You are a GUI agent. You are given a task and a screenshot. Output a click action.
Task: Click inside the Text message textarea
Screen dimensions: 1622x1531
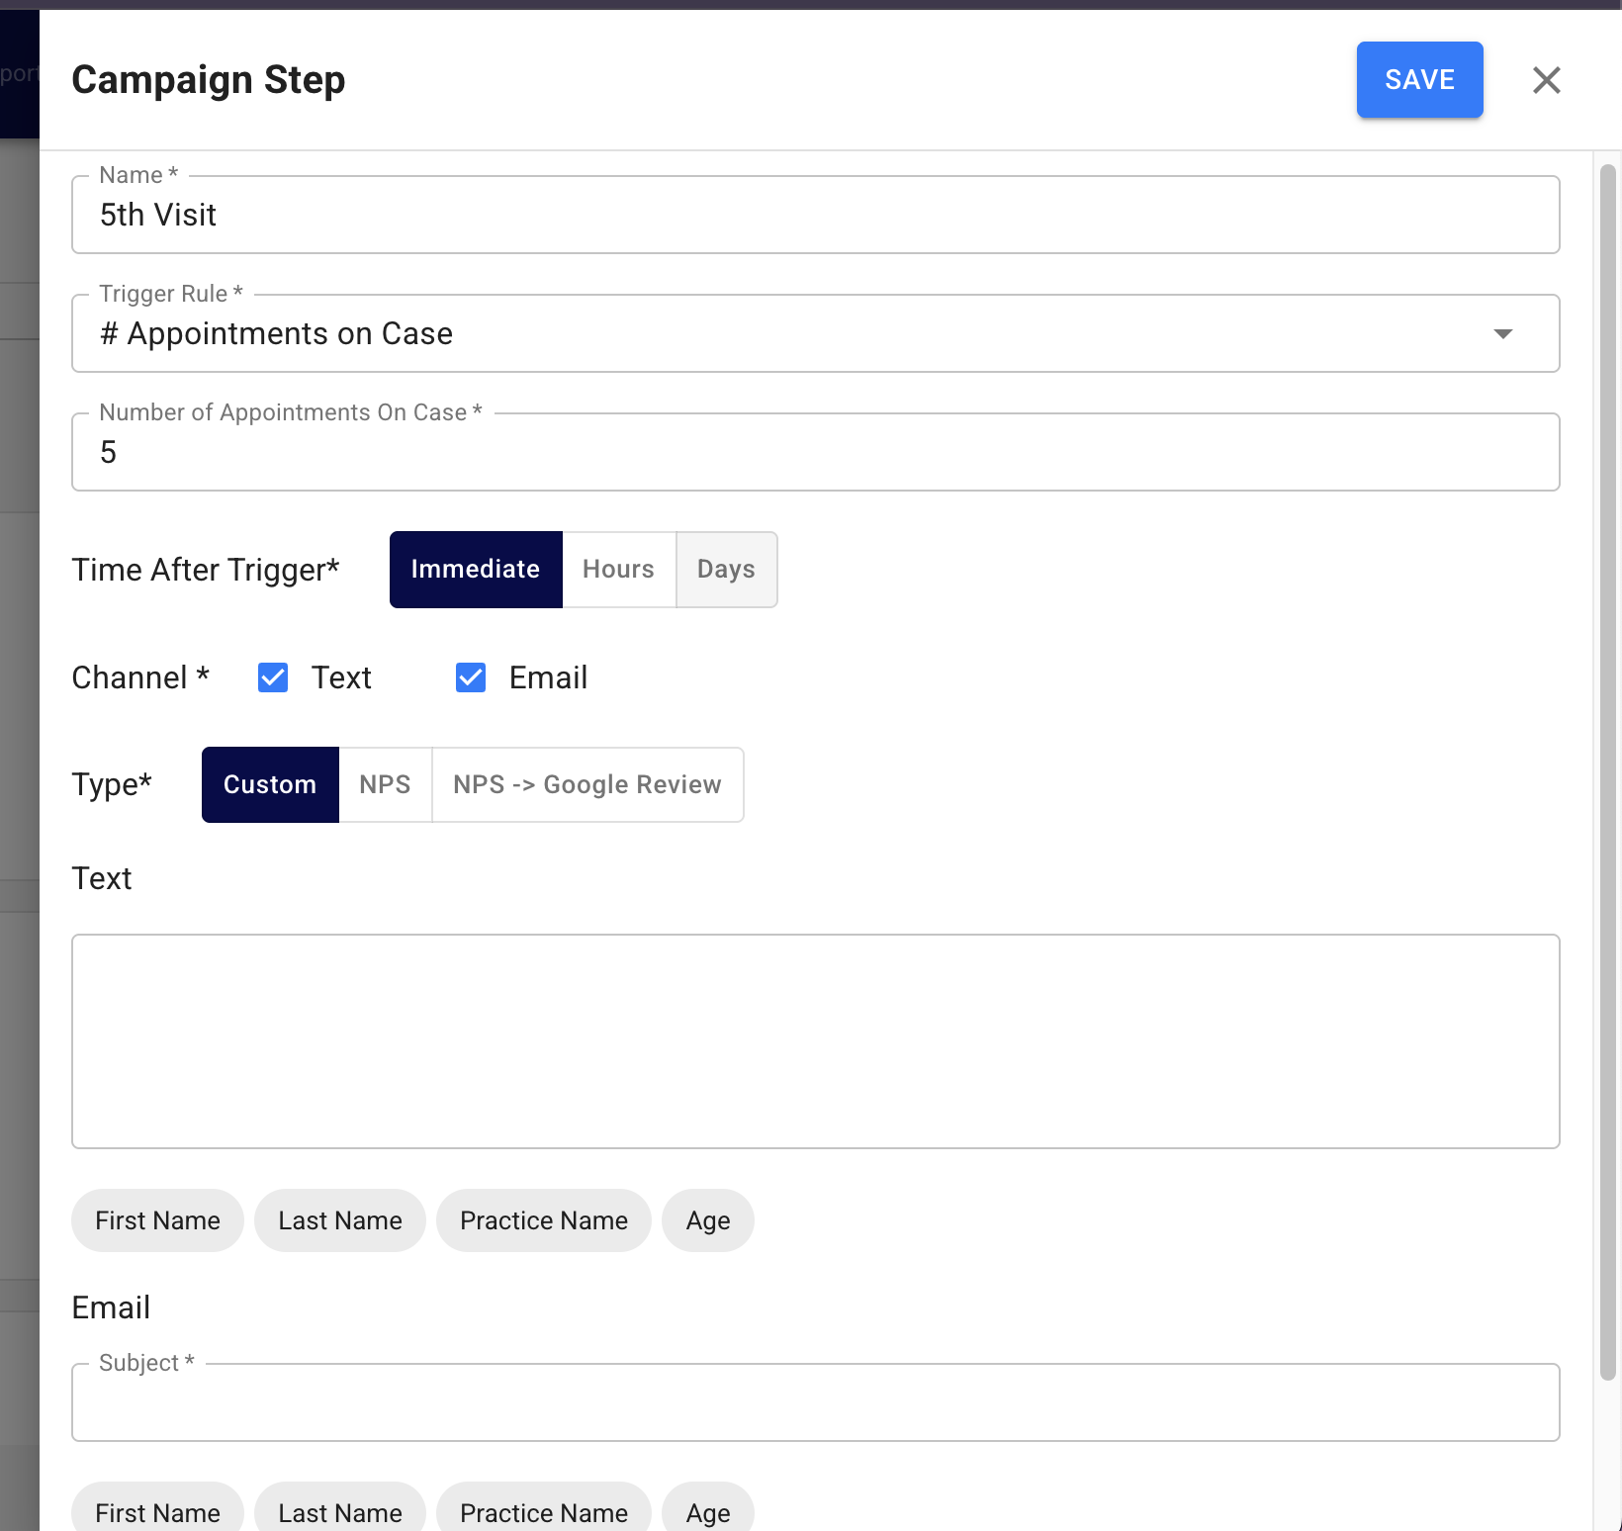tap(815, 1040)
